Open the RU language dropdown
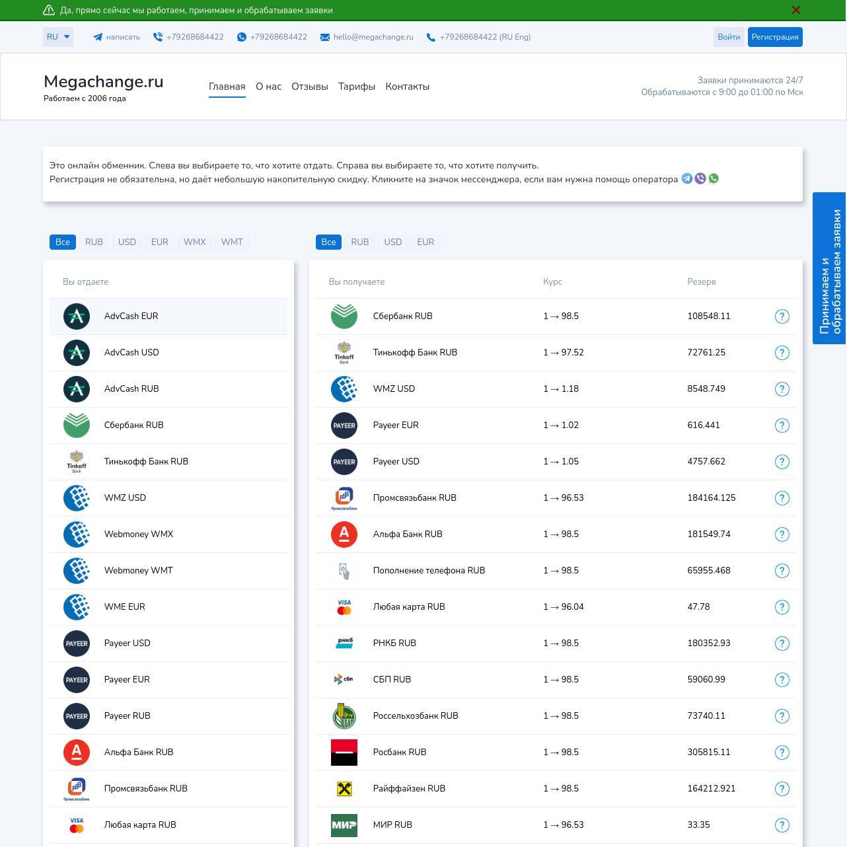Image resolution: width=847 pixels, height=847 pixels. (x=58, y=37)
